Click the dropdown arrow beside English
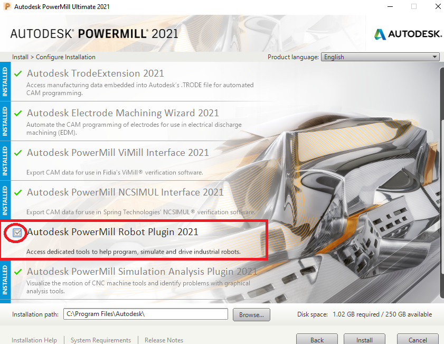Screen dimensions: 444x344 pos(434,57)
